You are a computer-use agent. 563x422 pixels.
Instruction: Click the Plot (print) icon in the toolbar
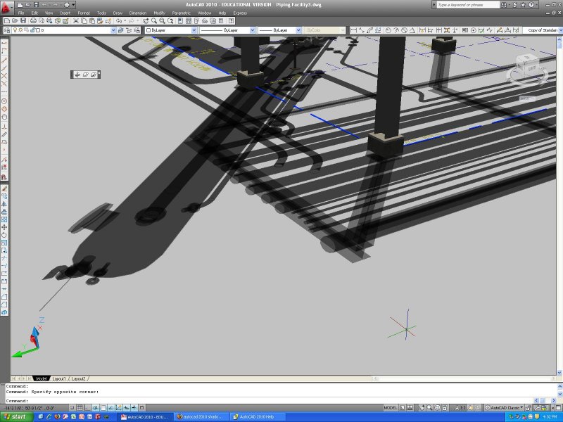32,21
